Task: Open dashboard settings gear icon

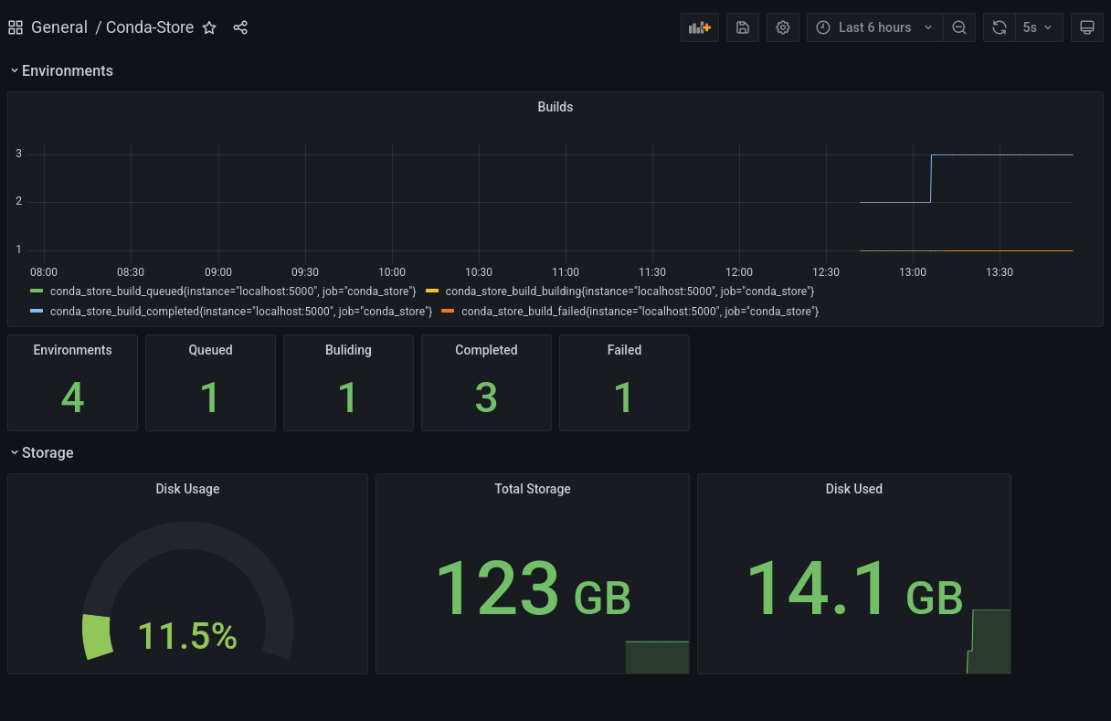Action: pyautogui.click(x=783, y=27)
